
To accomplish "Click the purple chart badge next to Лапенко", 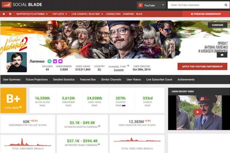I will 55,61.
